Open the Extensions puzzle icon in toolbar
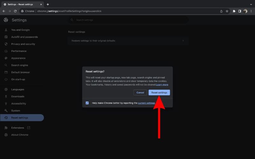The height and width of the screenshot is (159, 255). 234,11
